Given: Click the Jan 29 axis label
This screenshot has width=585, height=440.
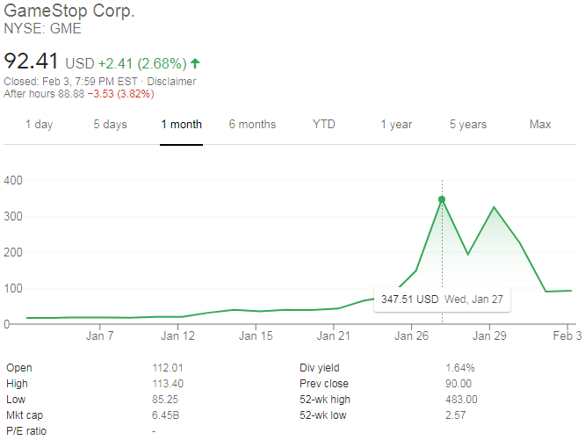Looking at the screenshot, I should tap(489, 335).
